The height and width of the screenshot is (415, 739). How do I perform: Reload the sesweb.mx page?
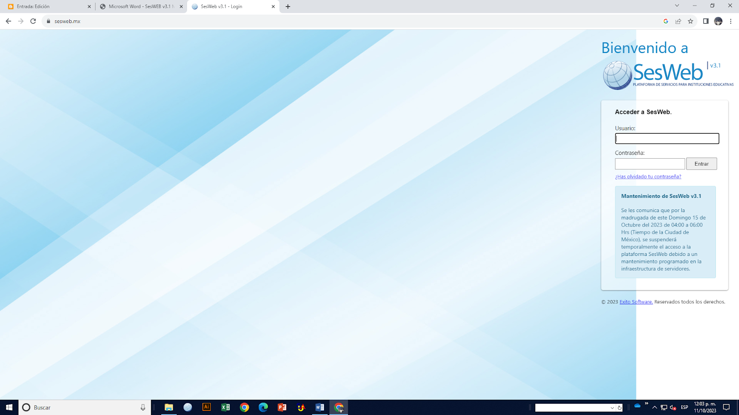pyautogui.click(x=33, y=21)
